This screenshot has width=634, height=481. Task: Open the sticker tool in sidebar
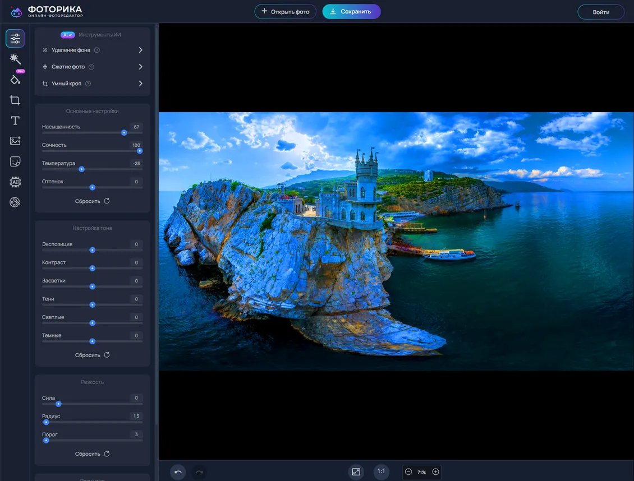(15, 161)
